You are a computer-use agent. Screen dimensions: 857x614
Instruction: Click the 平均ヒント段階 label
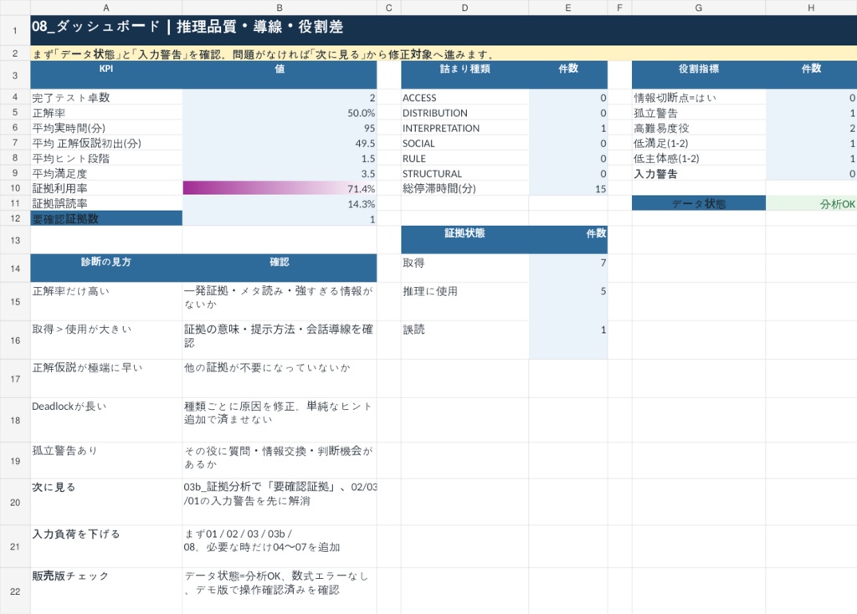click(x=106, y=158)
